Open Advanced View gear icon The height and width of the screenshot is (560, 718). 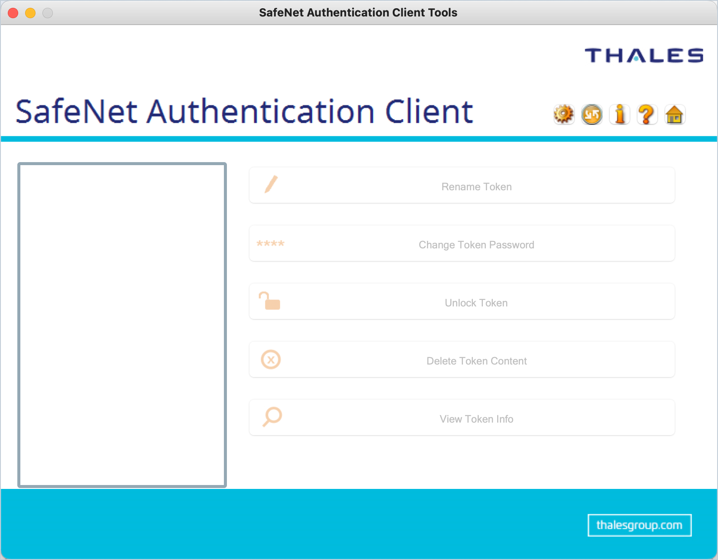[564, 115]
